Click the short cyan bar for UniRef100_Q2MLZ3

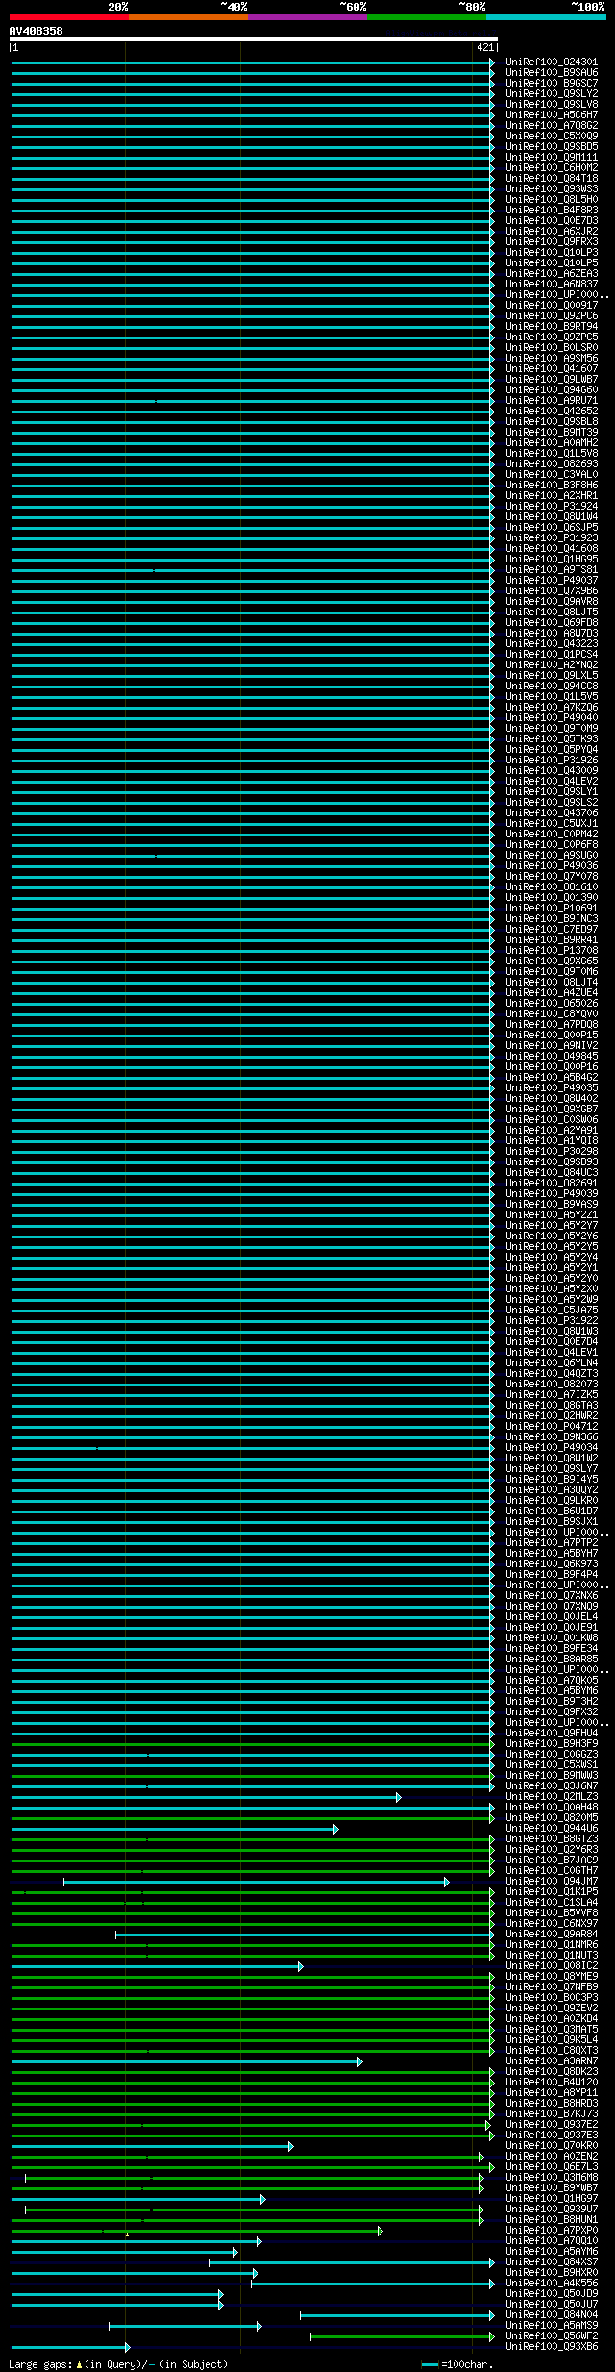(207, 1796)
